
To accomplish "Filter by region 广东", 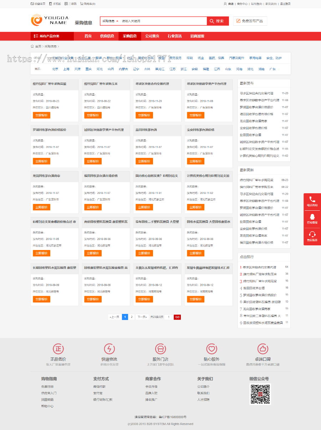I will pos(272,69).
